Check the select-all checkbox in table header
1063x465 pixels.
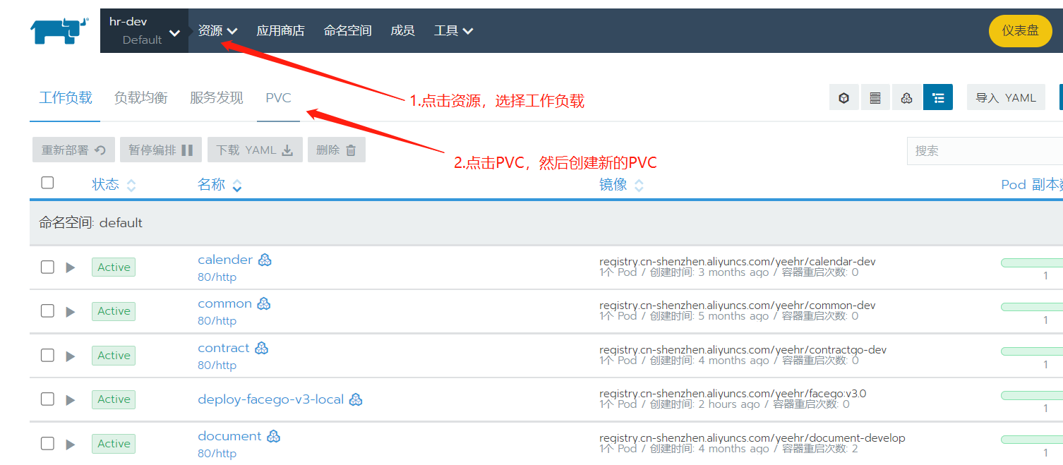pyautogui.click(x=47, y=183)
